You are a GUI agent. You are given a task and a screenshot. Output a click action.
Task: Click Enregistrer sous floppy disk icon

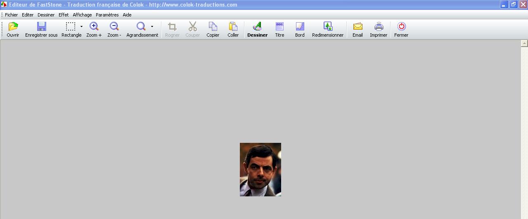(41, 27)
